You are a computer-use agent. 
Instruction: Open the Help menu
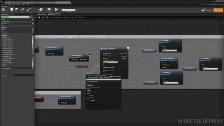[x=28, y=5]
